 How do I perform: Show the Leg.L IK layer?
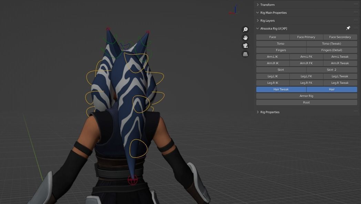click(x=272, y=76)
